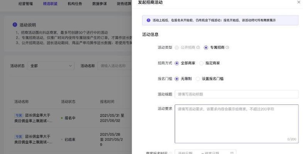The height and width of the screenshot is (154, 303).
Task: Click help icon next to 专属招商
Action: 227,47
